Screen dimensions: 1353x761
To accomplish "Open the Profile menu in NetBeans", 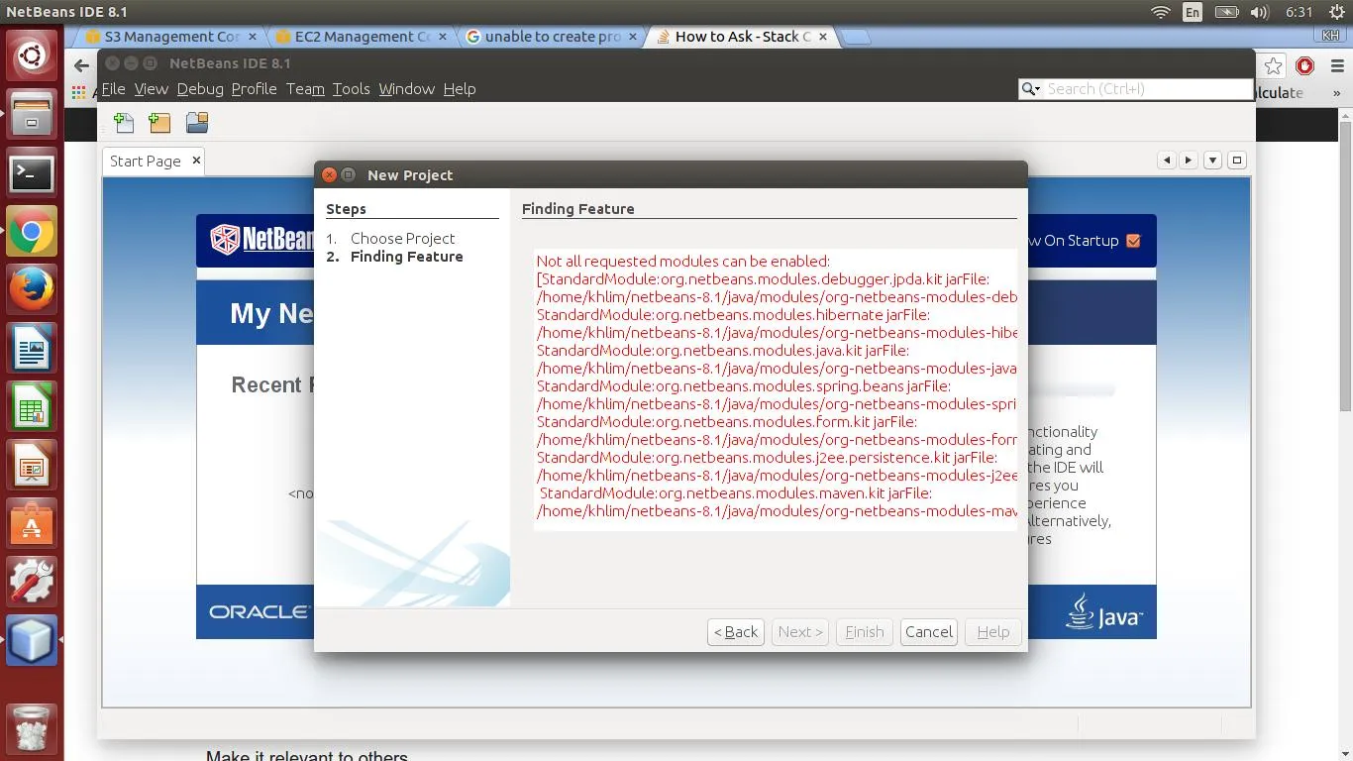I will click(254, 88).
